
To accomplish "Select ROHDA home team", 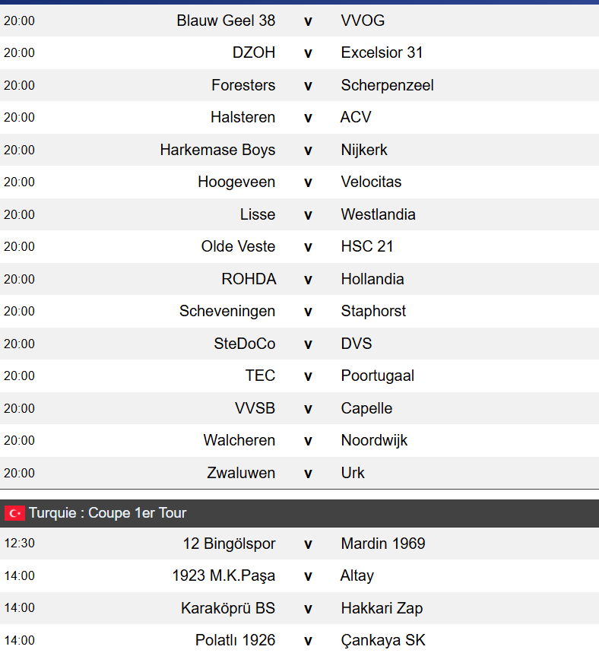I will coord(249,279).
